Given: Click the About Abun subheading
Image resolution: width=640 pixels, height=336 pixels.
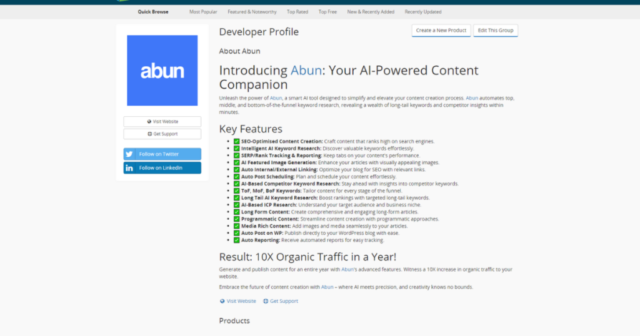Looking at the screenshot, I should [239, 51].
